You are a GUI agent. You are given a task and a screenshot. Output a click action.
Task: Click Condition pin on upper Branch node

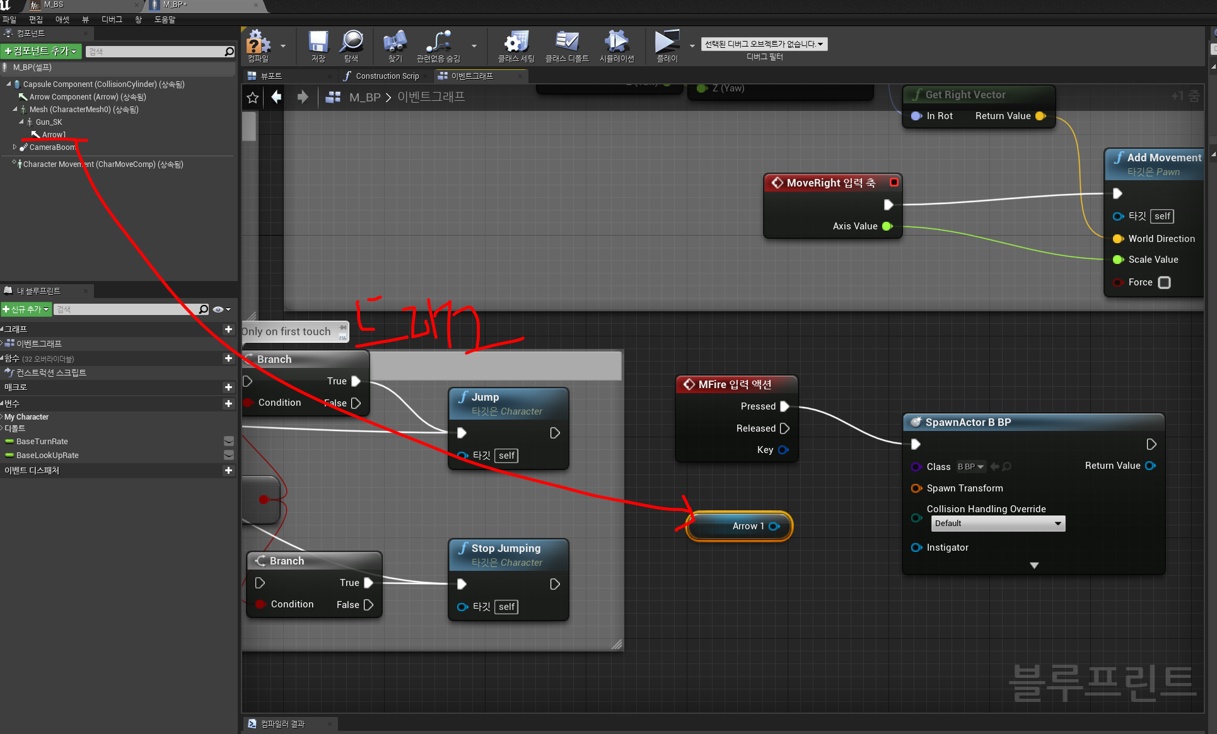point(248,403)
